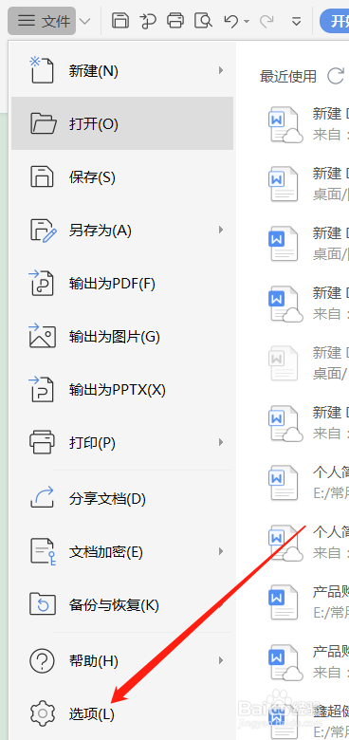Open 选项(L) settings entry
349x740 pixels.
(122, 714)
